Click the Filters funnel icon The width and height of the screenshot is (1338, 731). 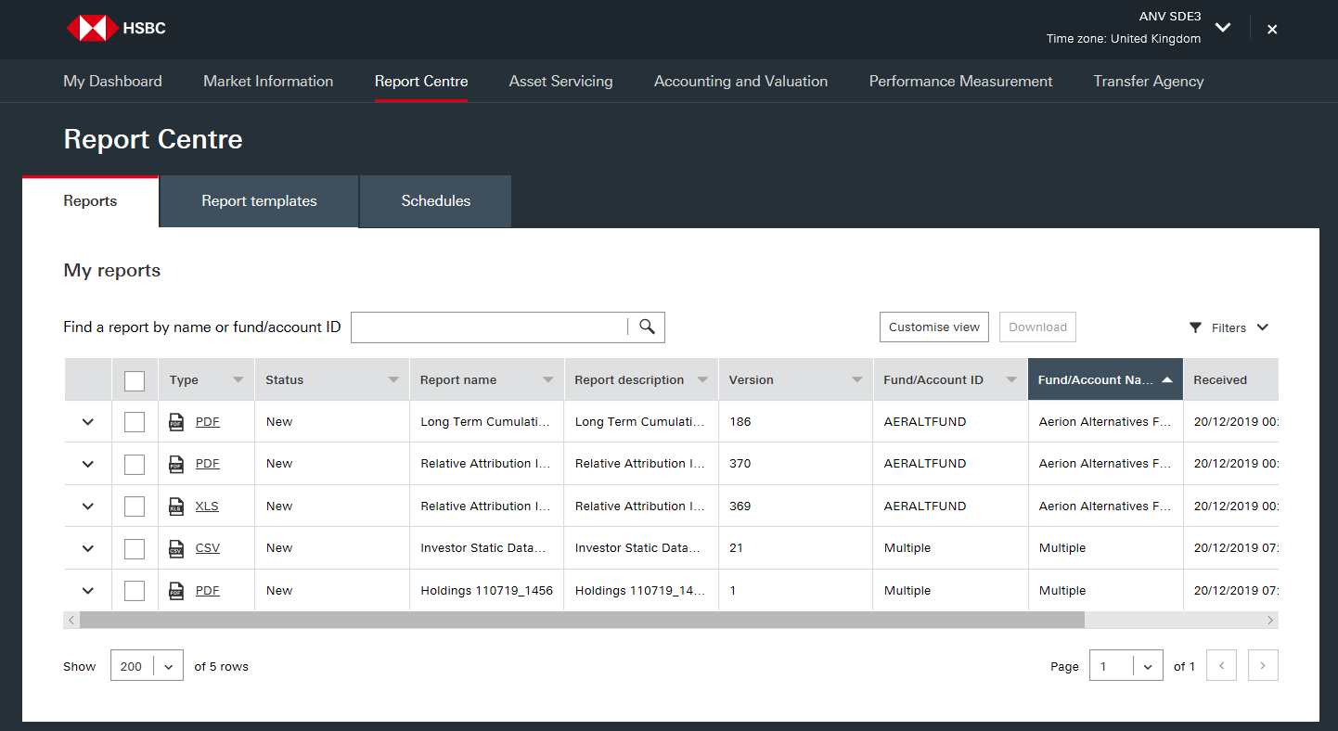pos(1195,327)
